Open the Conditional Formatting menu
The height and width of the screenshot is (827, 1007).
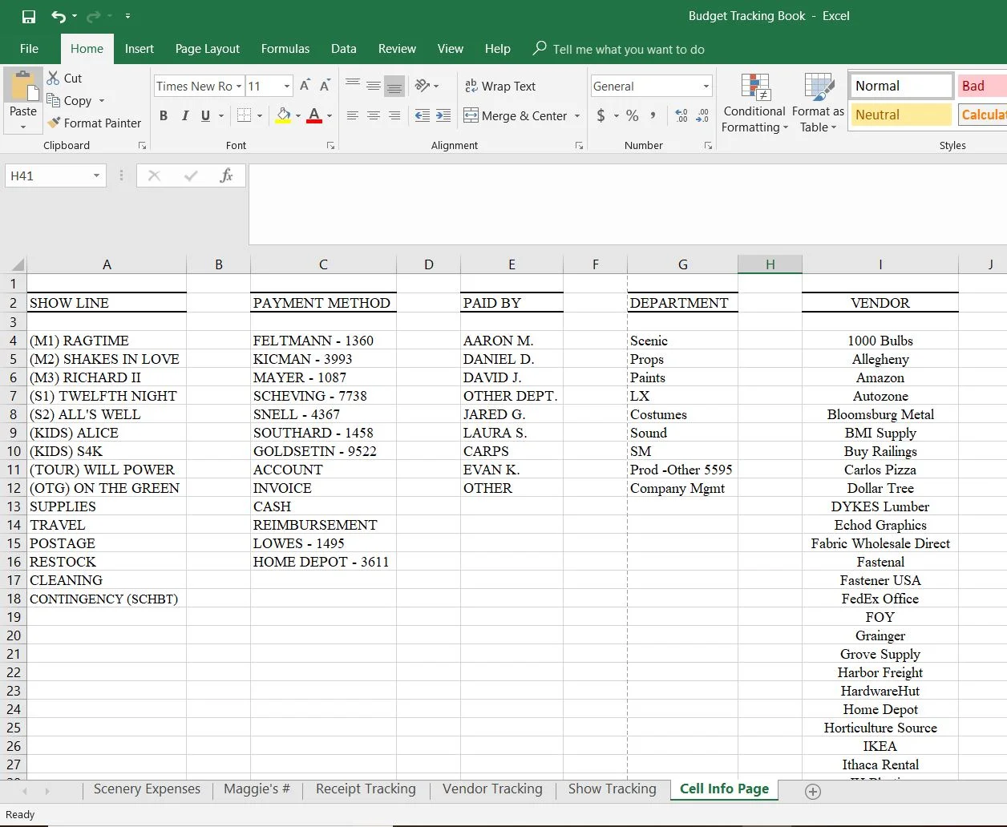pos(754,103)
